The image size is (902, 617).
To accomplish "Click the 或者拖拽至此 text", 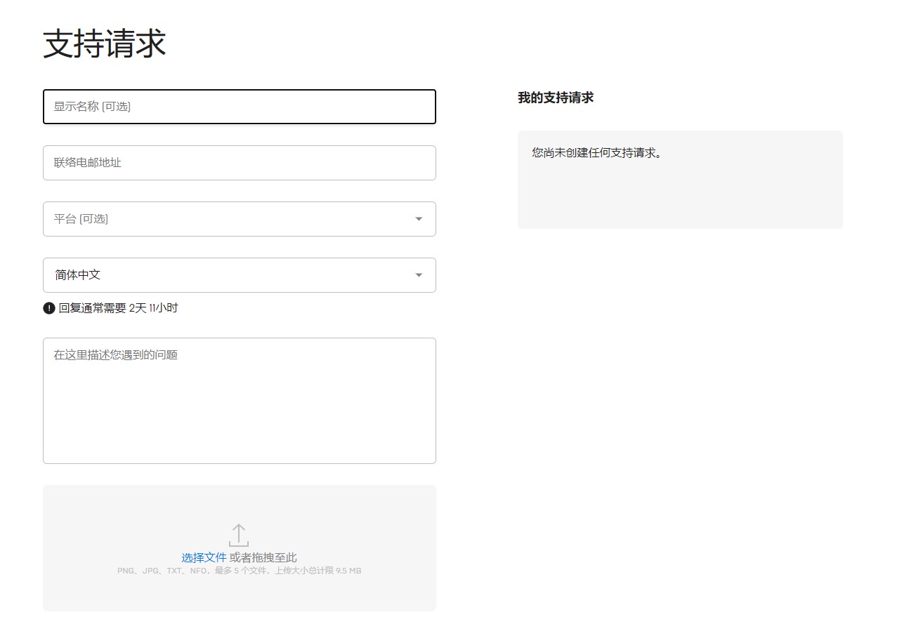I will [x=263, y=557].
